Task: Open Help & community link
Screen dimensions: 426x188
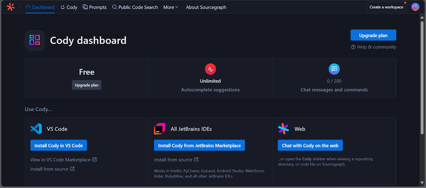Action: [x=374, y=47]
